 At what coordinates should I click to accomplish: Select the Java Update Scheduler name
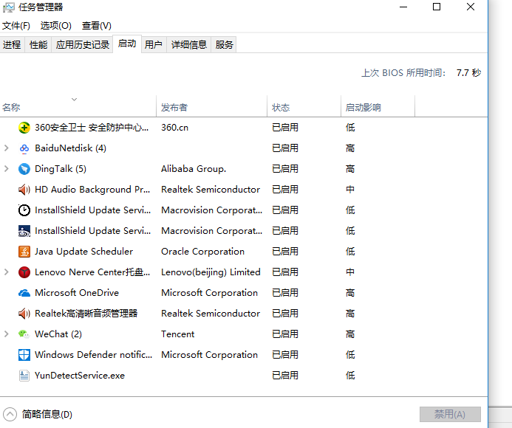[84, 252]
